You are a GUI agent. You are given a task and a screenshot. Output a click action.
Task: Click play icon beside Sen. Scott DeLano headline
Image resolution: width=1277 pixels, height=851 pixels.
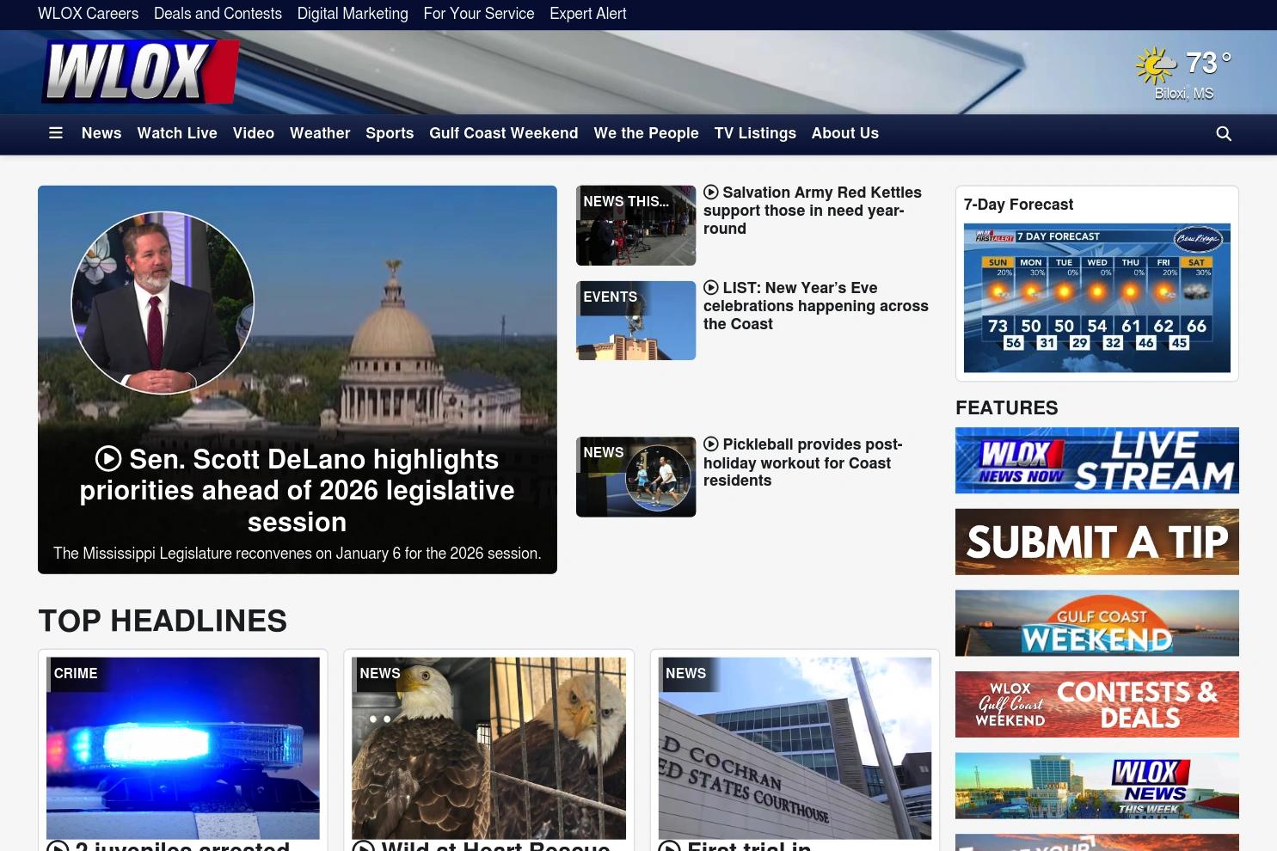pos(108,459)
